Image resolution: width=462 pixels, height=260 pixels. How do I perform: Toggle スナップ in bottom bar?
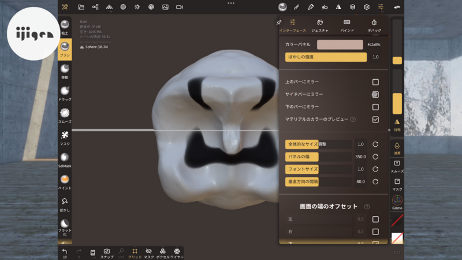107,253
